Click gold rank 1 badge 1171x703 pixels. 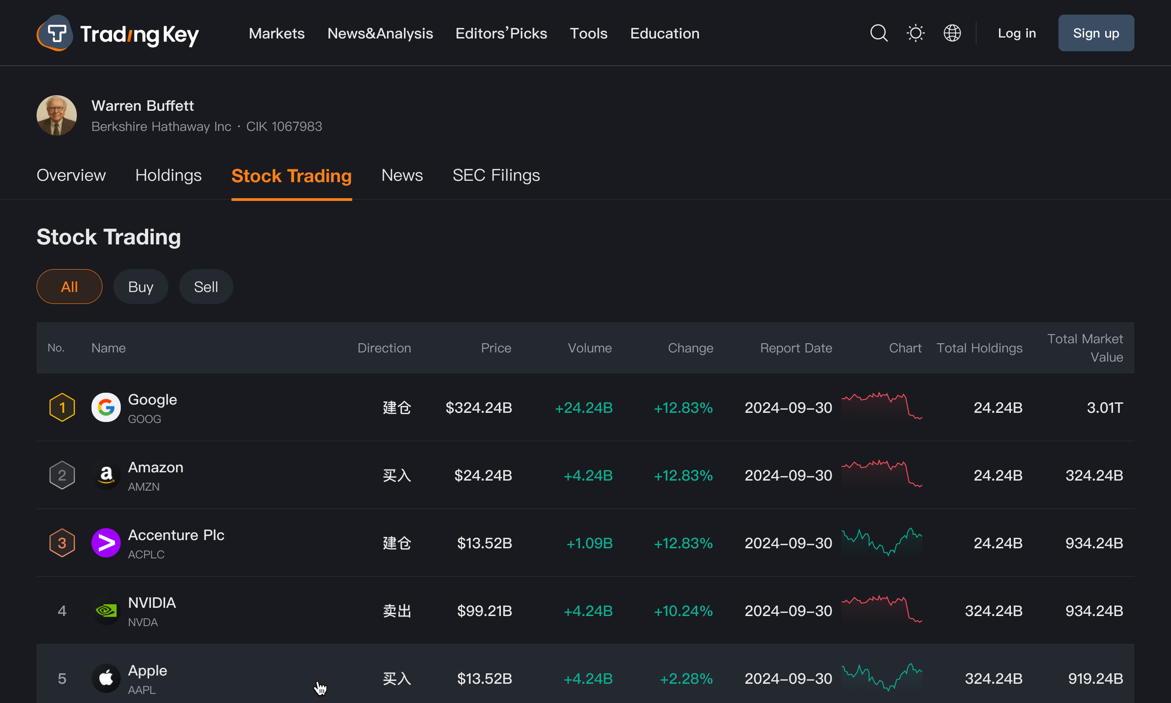(x=62, y=407)
